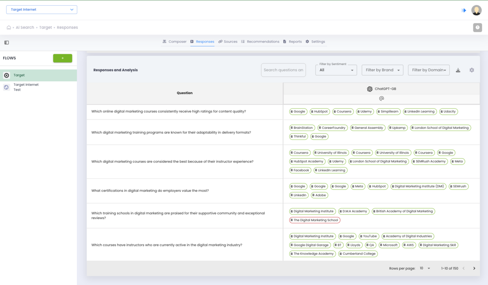Image resolution: width=488 pixels, height=285 pixels.
Task: Switch to the Reports tab
Action: point(292,41)
